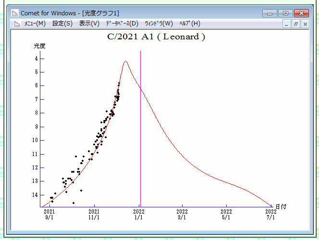Minimize the Comet for Windows application
This screenshot has width=319, height=240.
point(272,13)
